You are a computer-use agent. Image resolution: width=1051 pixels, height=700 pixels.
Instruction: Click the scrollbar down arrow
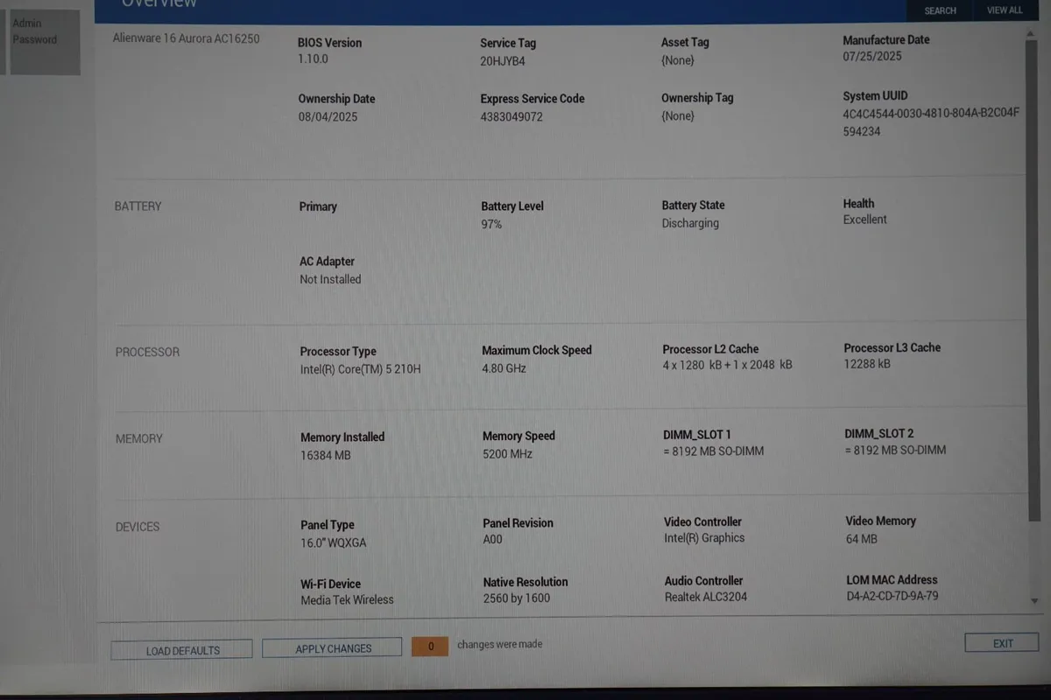[1034, 601]
